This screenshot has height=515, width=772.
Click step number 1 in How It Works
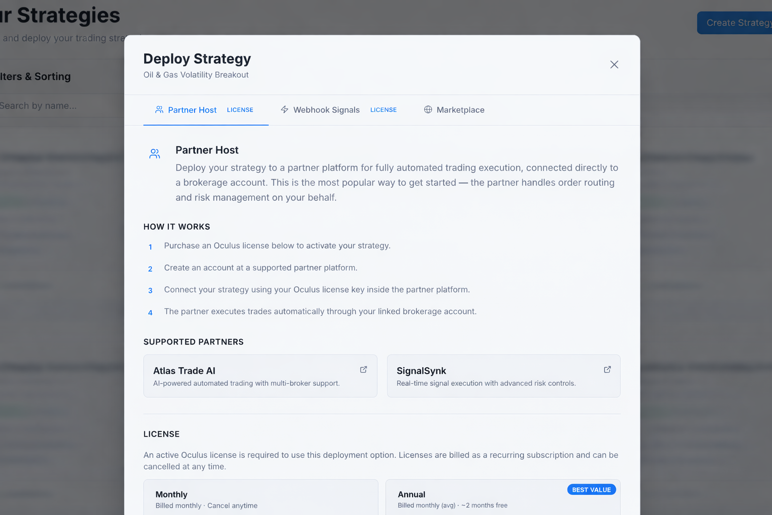pyautogui.click(x=150, y=247)
